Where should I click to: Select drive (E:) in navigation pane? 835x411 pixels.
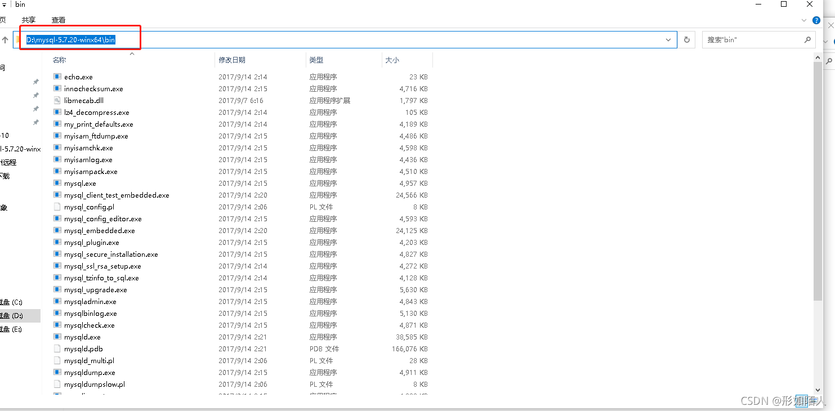11,329
